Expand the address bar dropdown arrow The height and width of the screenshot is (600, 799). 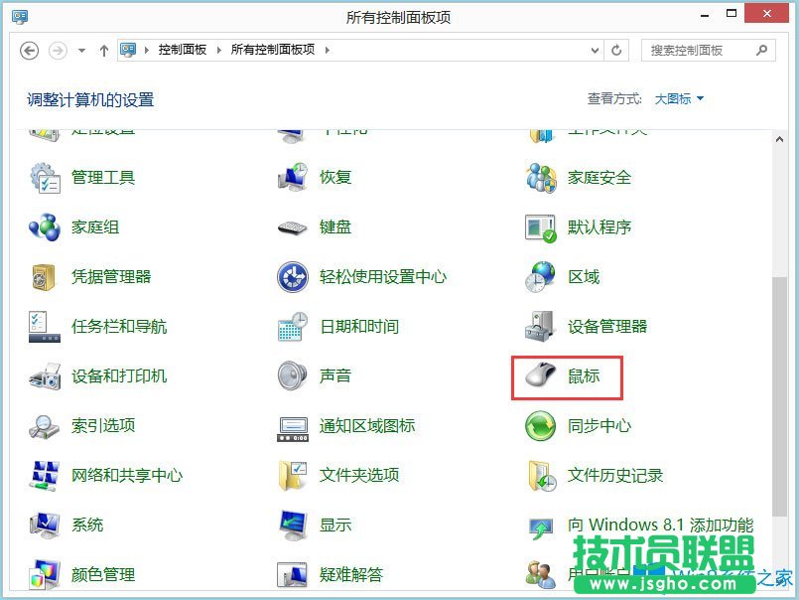tap(593, 49)
